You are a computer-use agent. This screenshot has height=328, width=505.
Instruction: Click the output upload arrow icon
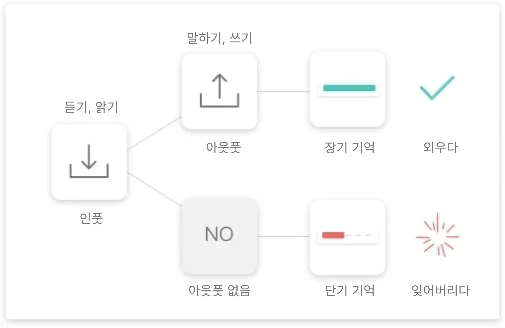pos(219,91)
